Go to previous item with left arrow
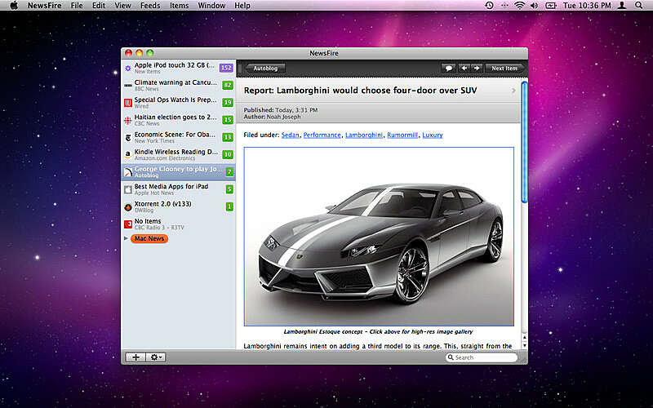The width and height of the screenshot is (653, 408). pos(464,69)
